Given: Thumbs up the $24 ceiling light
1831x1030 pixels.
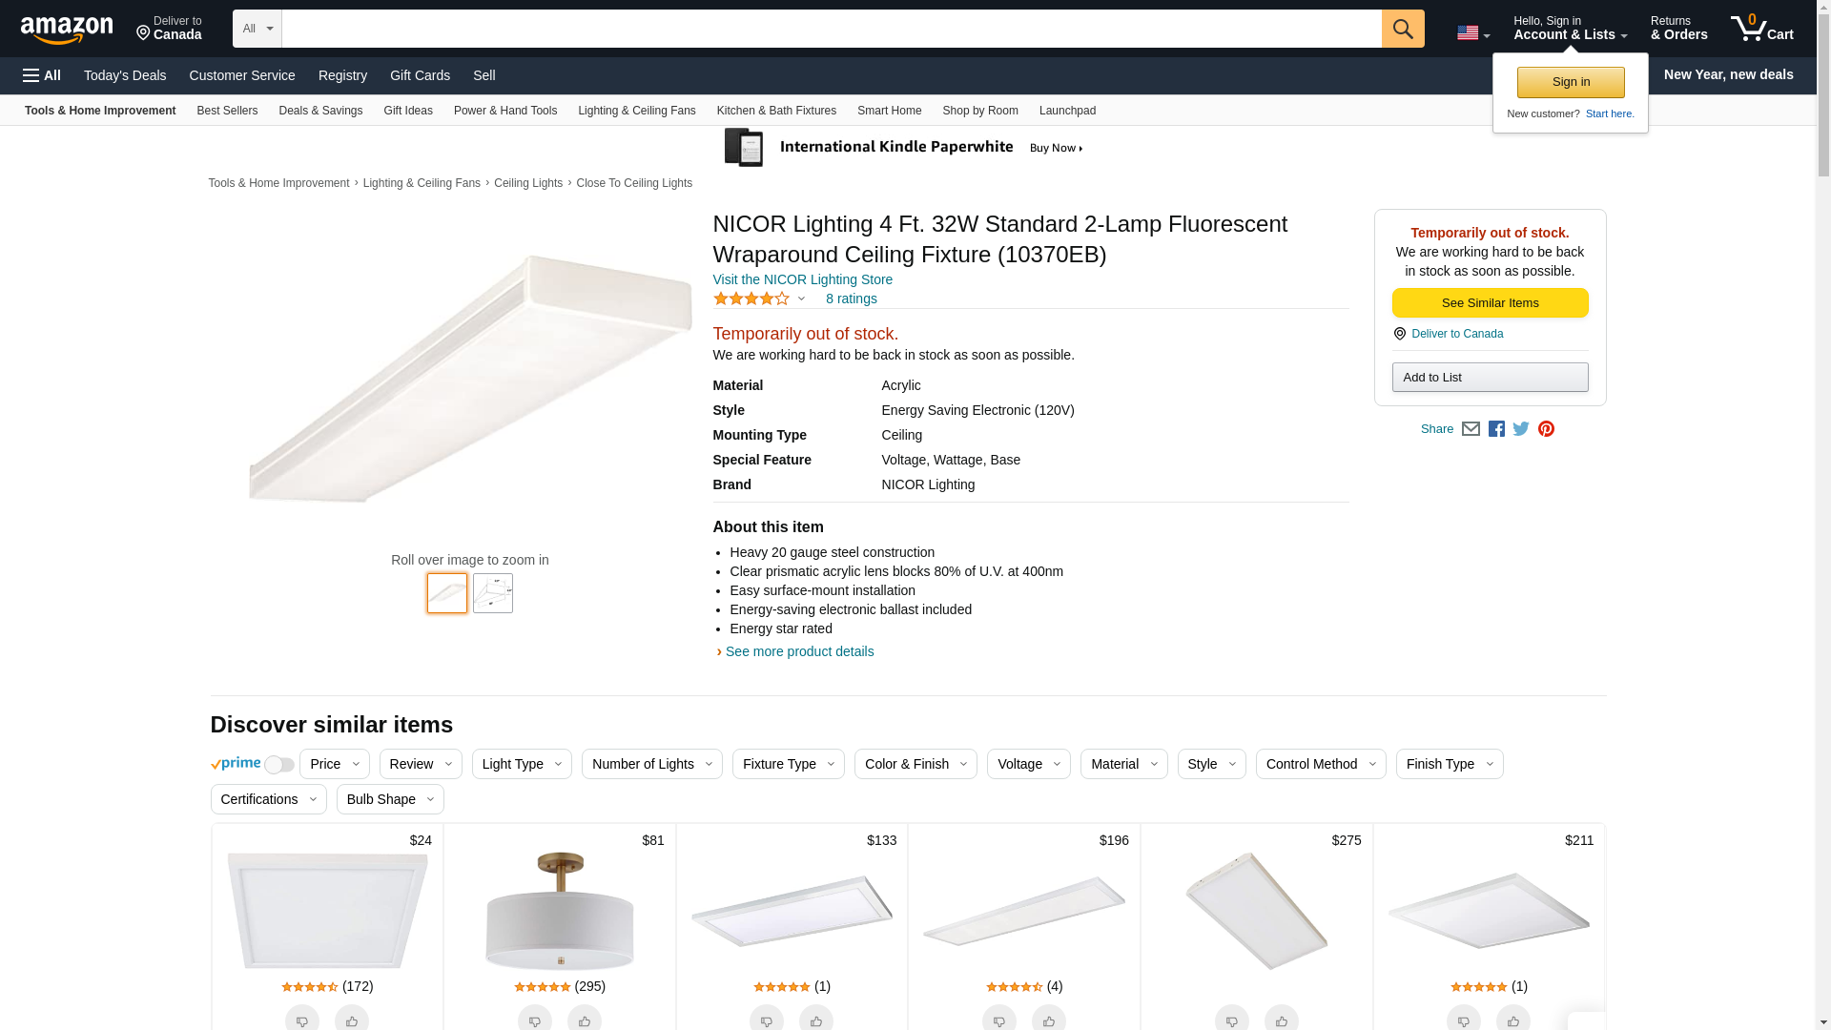Looking at the screenshot, I should click(351, 1020).
